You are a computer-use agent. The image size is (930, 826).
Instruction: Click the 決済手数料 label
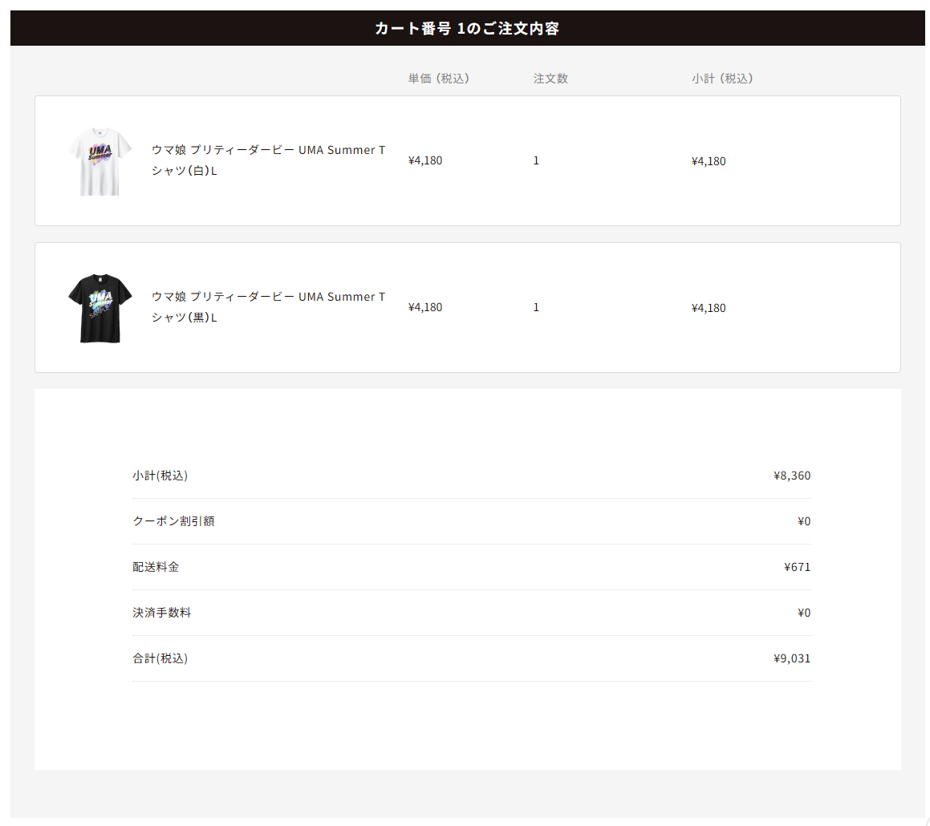pyautogui.click(x=162, y=613)
